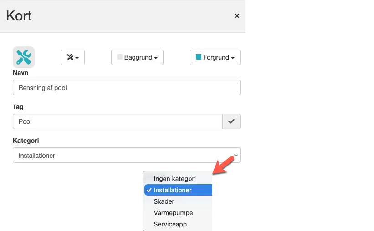Select 'Varmepumpe' in the category list

pyautogui.click(x=173, y=213)
